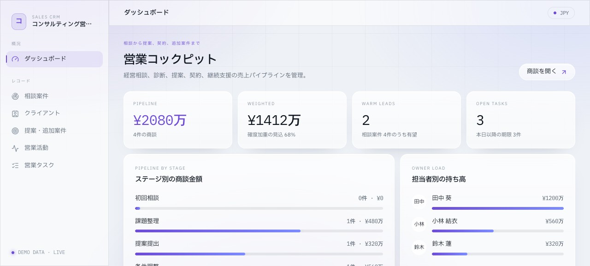The height and width of the screenshot is (266, 590).
Task: Navigate to 営業活動
Action: (x=54, y=148)
